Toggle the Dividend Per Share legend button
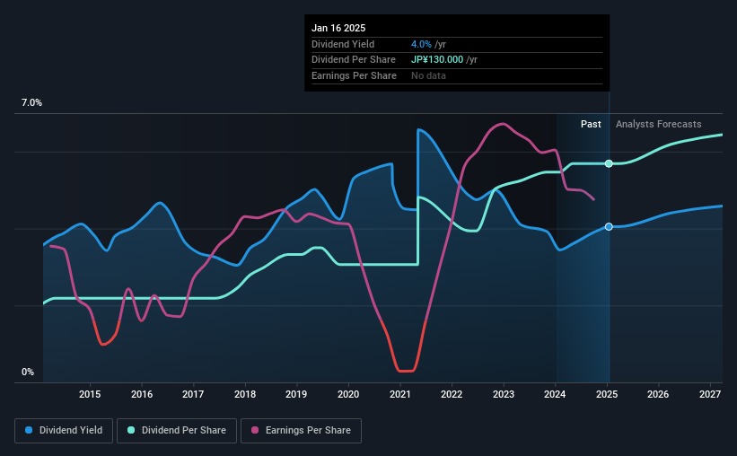Screen dimensions: 737x456 [x=177, y=431]
